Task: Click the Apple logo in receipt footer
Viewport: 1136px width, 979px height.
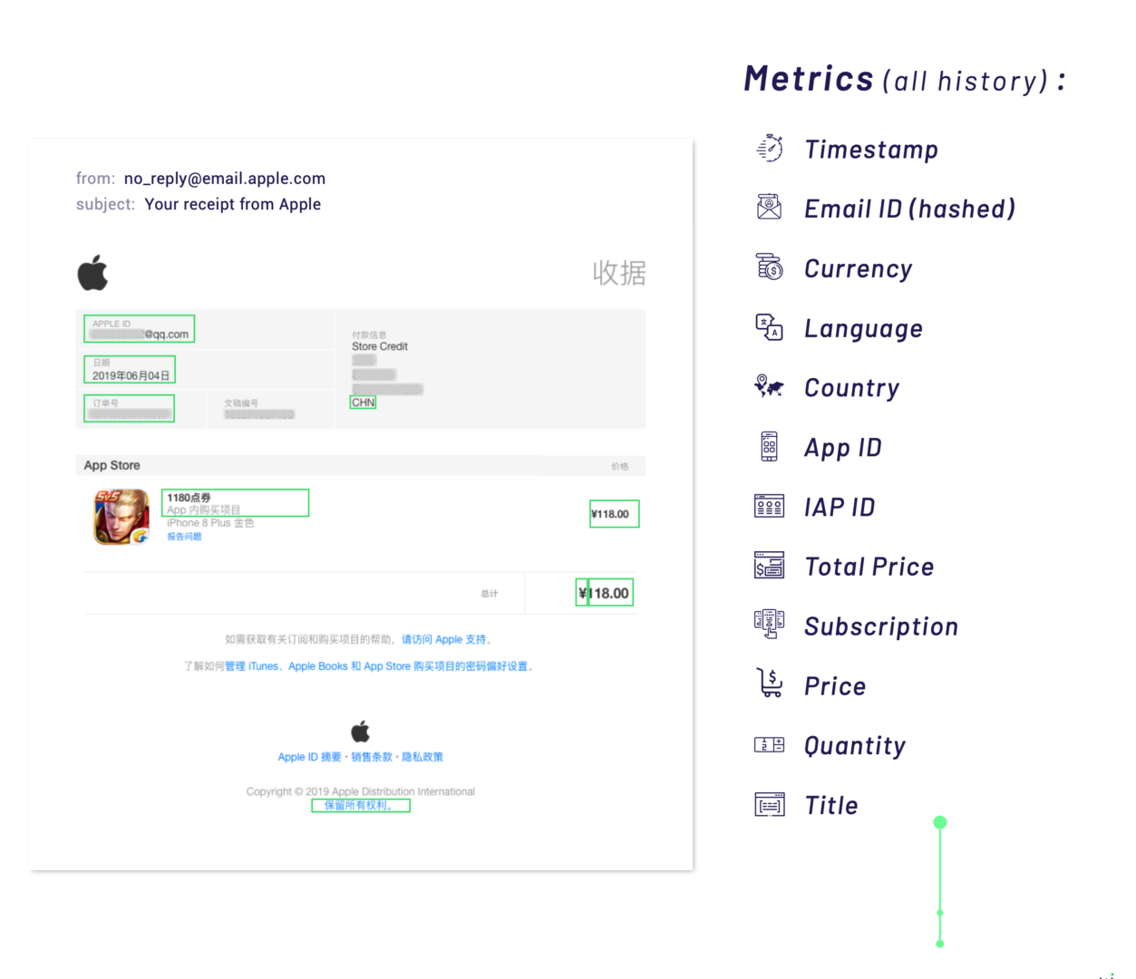Action: 361,731
